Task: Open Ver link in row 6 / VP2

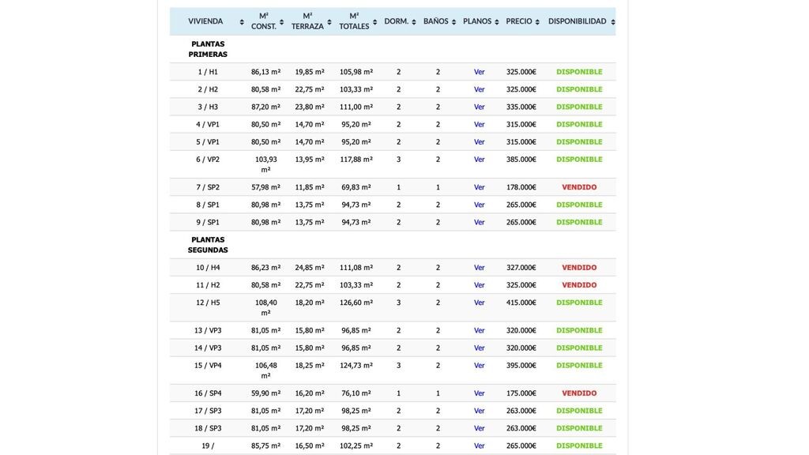Action: point(480,160)
